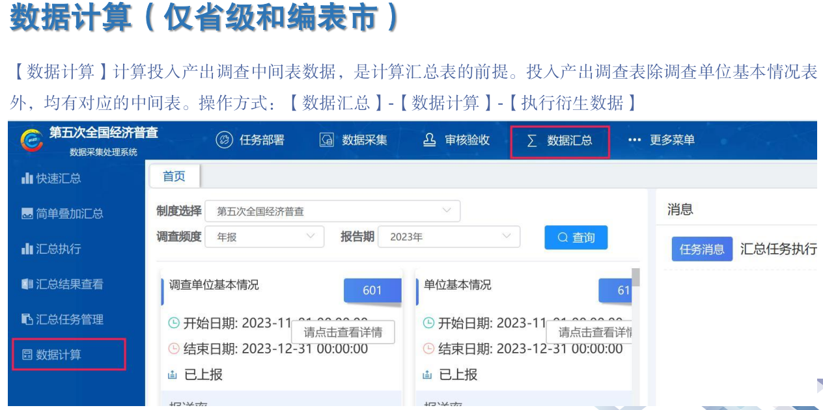Click the 消息 panel heading

[x=680, y=210]
